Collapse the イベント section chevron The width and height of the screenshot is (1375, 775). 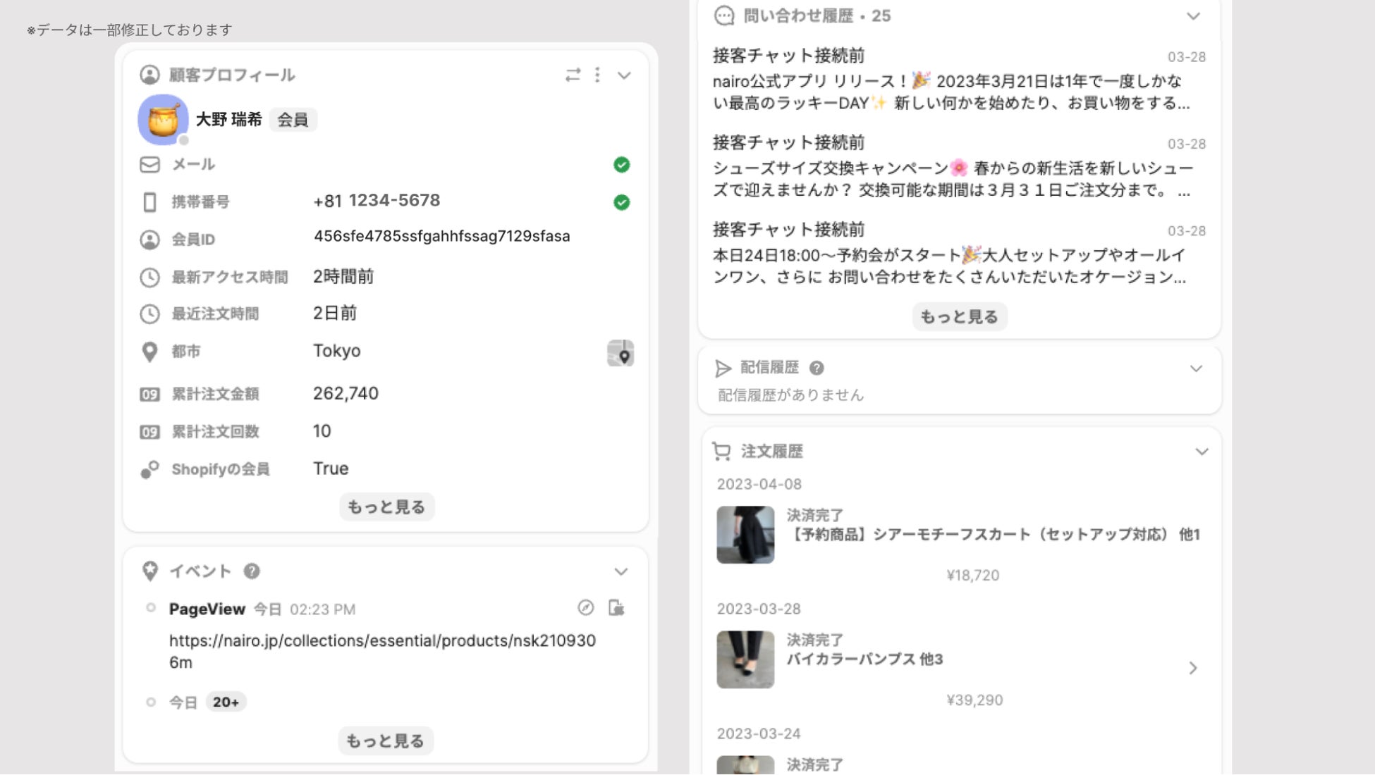point(621,571)
